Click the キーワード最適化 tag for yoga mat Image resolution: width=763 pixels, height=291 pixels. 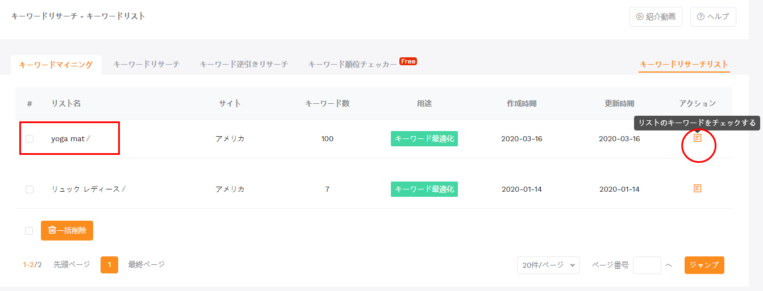[x=424, y=138]
